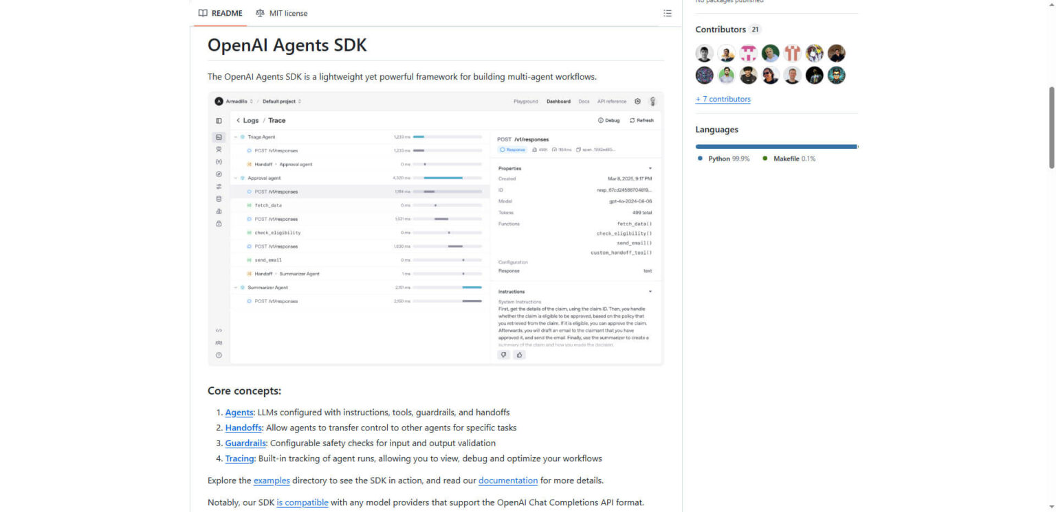Screen dimensions: 1056x512
Task: Click the Armadillo workspace avatar
Action: click(219, 101)
